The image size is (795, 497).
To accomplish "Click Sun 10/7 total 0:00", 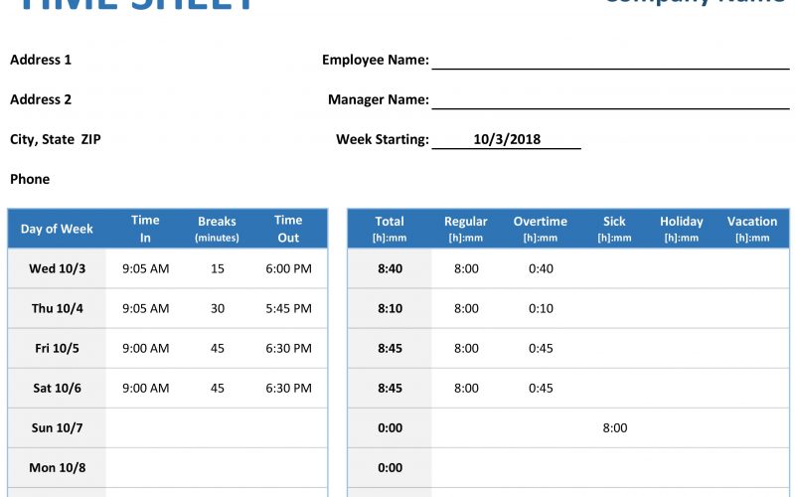I will point(390,428).
